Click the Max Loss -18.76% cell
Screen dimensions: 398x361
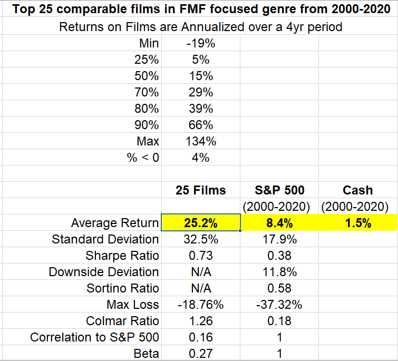(200, 305)
